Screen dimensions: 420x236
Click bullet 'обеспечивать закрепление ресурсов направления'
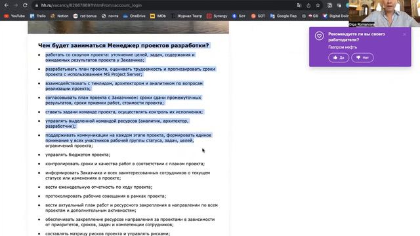tap(130, 222)
